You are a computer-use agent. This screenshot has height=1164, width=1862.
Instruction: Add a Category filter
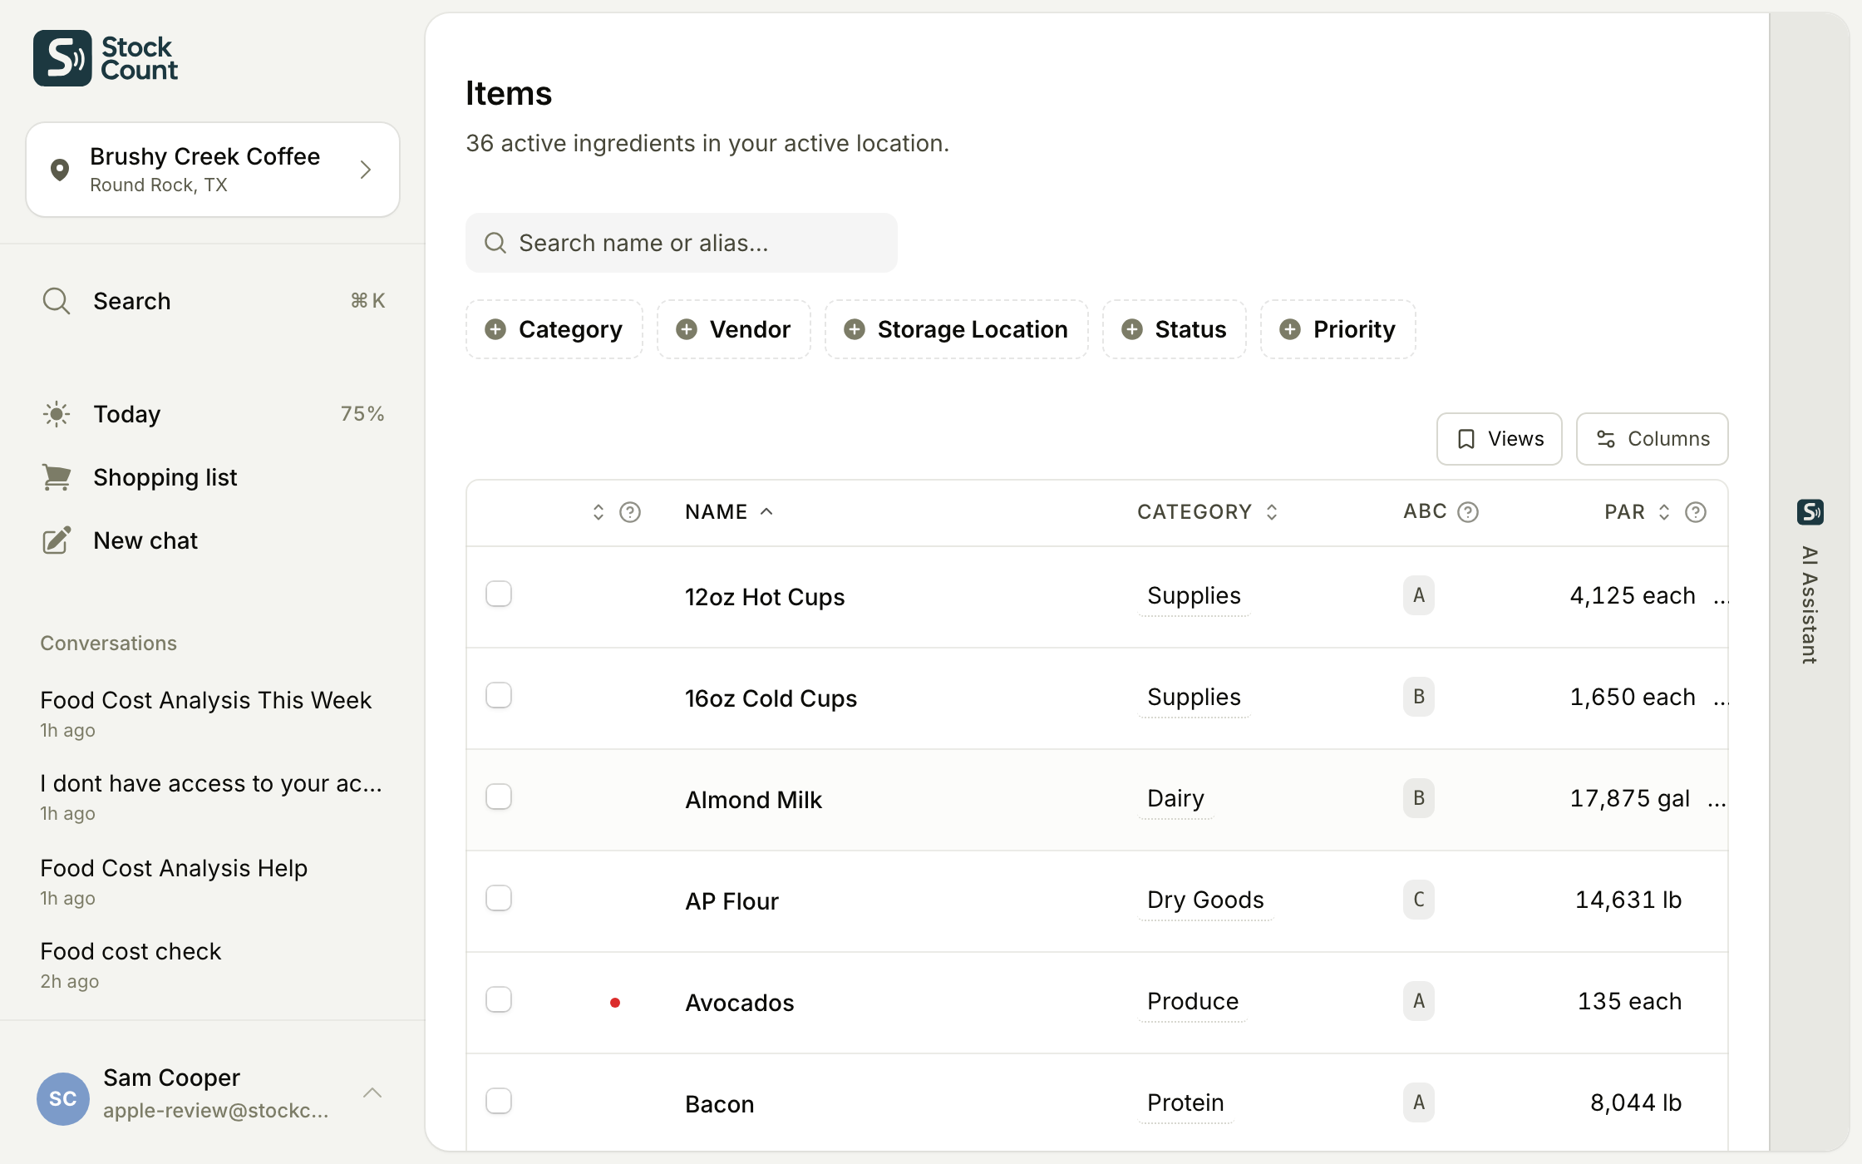point(554,329)
